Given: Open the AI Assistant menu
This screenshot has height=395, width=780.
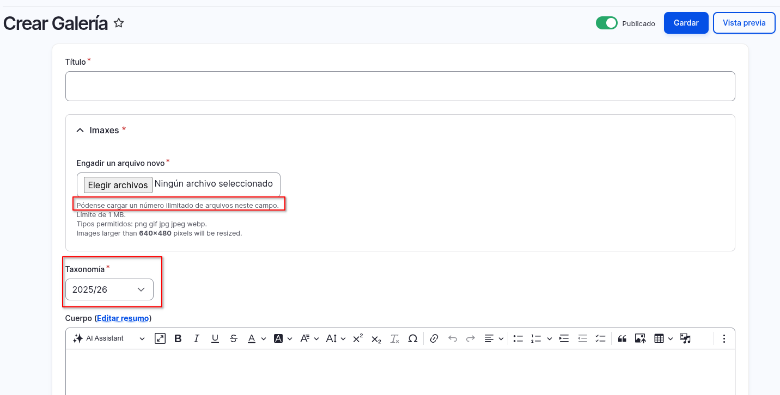Looking at the screenshot, I should tap(109, 338).
